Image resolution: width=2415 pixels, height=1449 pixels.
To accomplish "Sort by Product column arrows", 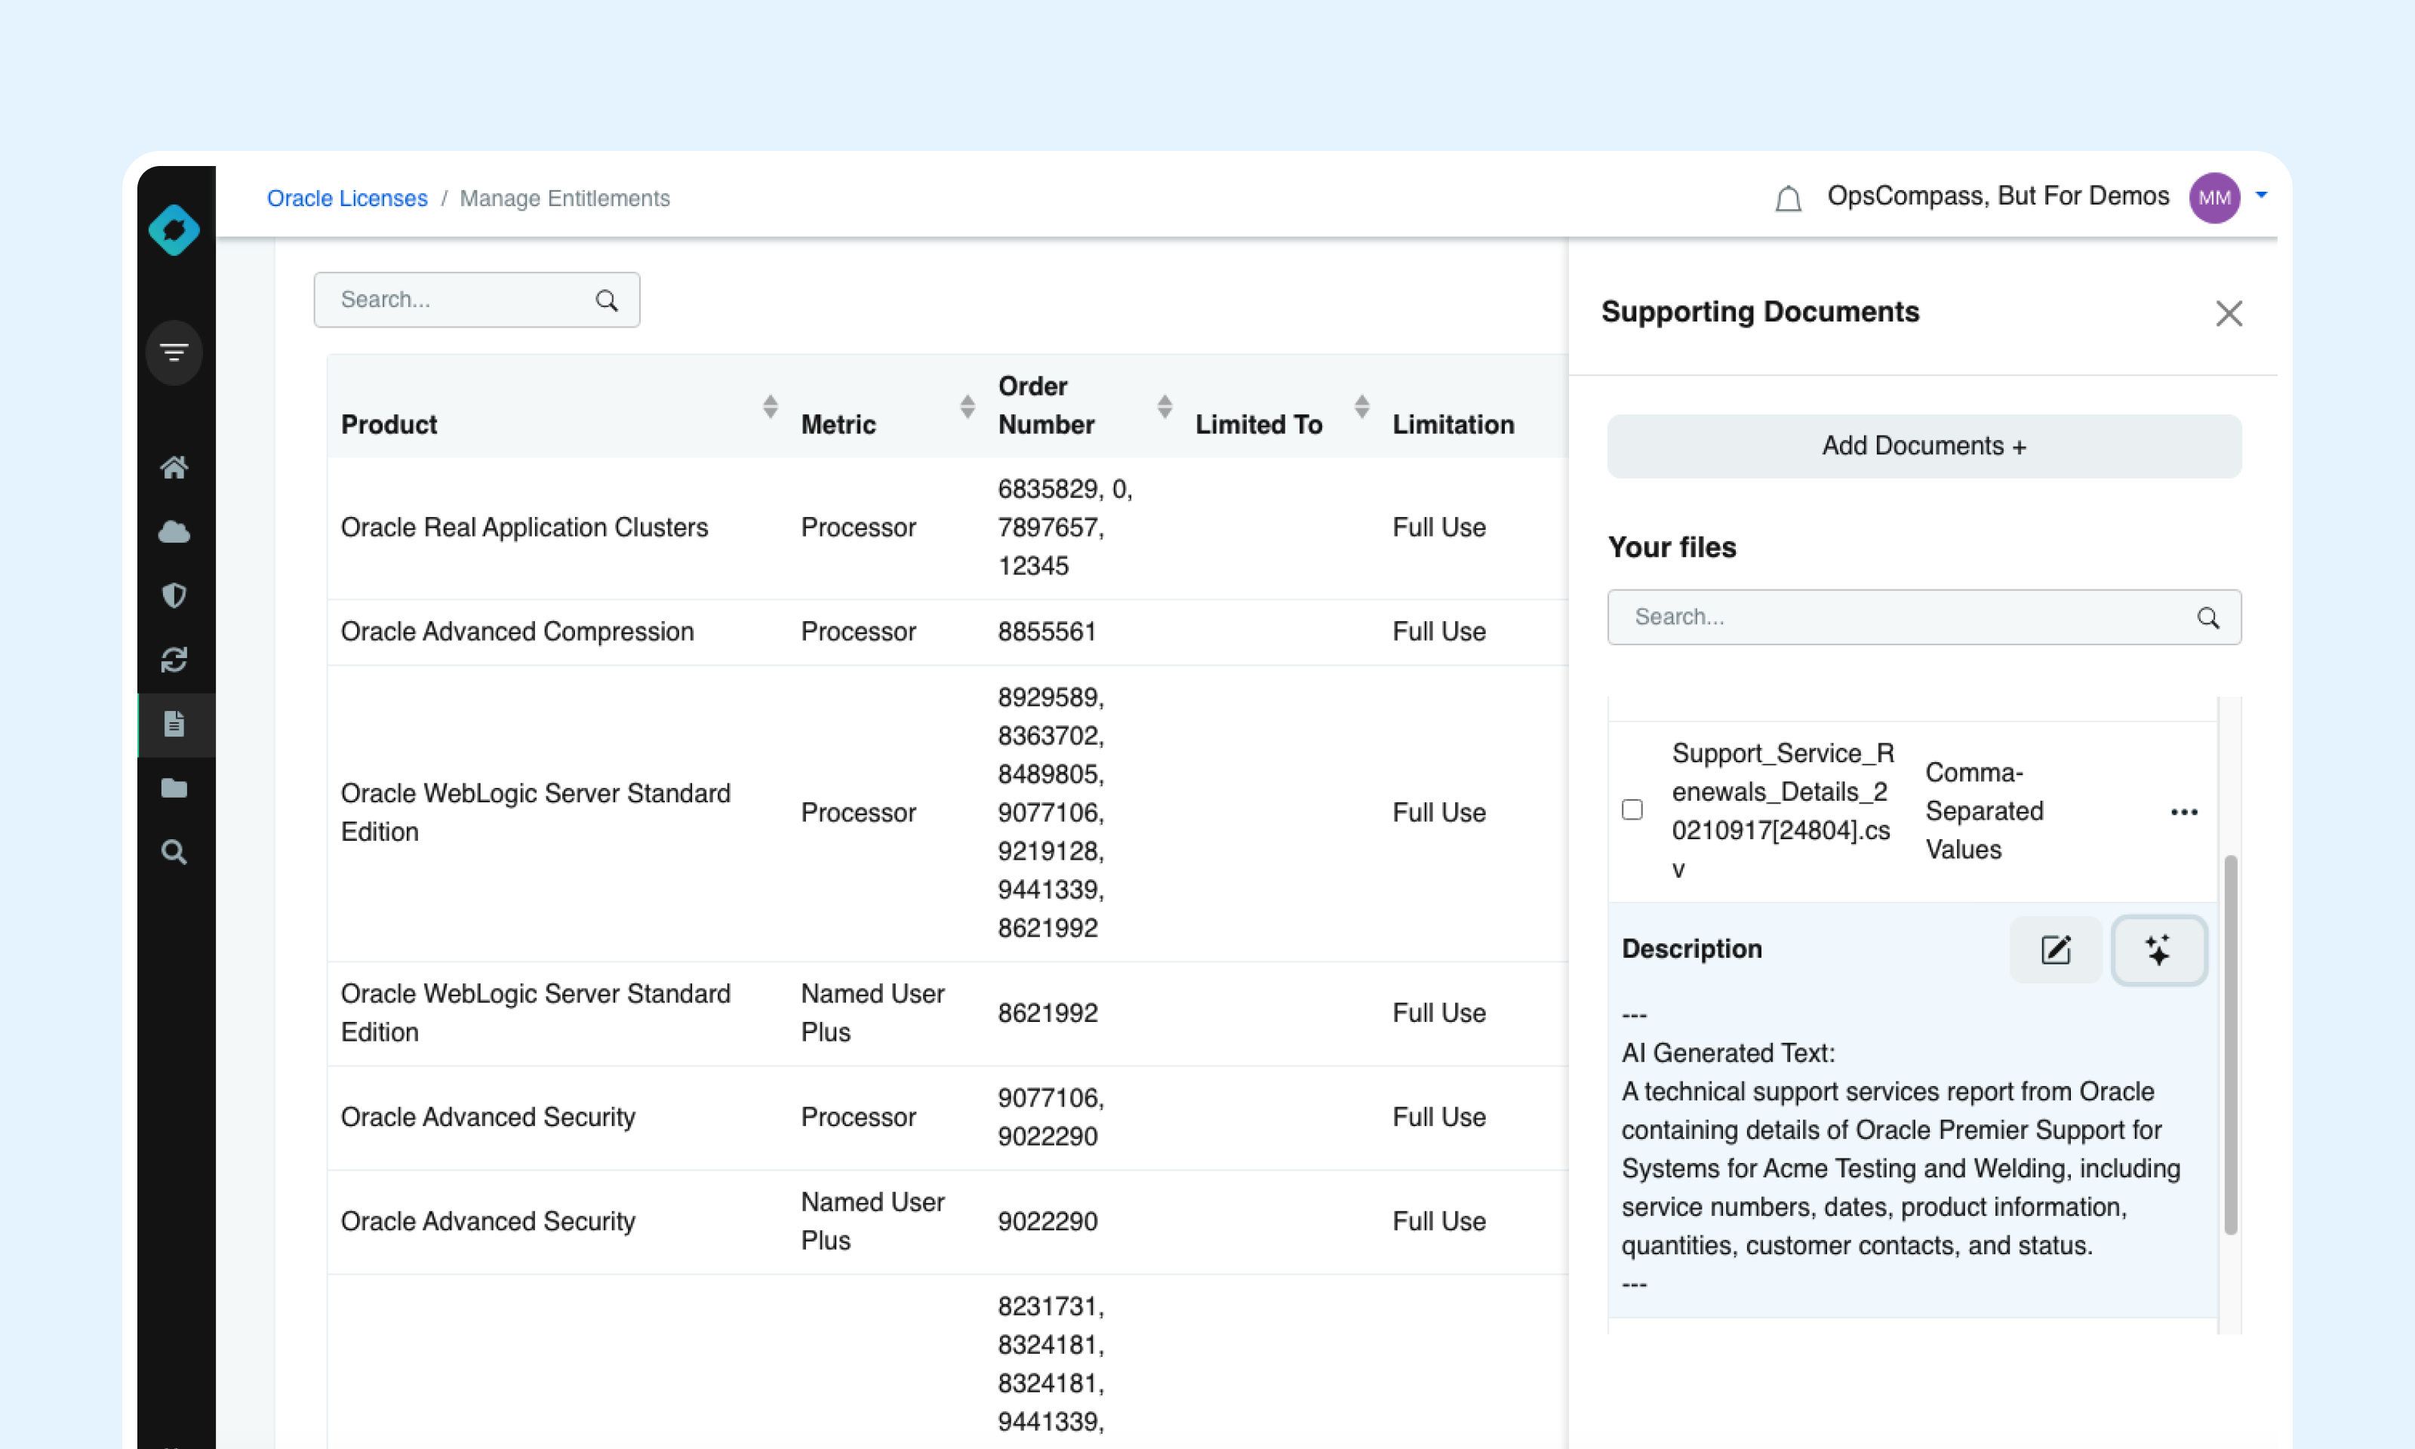I will 771,406.
